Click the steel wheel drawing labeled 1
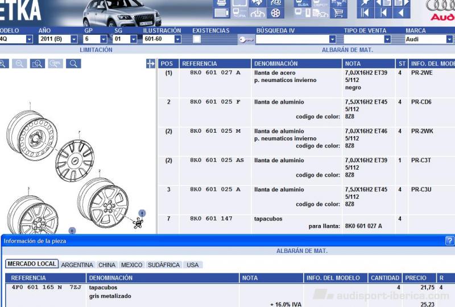455x307 pixels. [x=32, y=135]
